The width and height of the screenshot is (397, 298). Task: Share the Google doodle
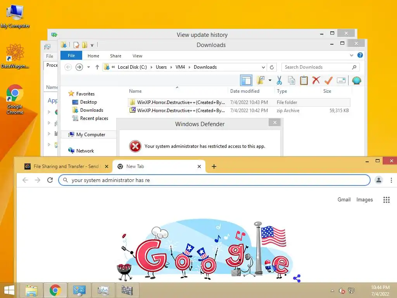coord(297,278)
